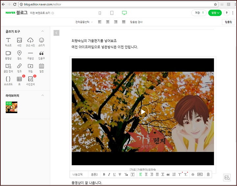The height and width of the screenshot is (186, 237).
Task: Click the browser address bar
Action: click(x=118, y=4)
